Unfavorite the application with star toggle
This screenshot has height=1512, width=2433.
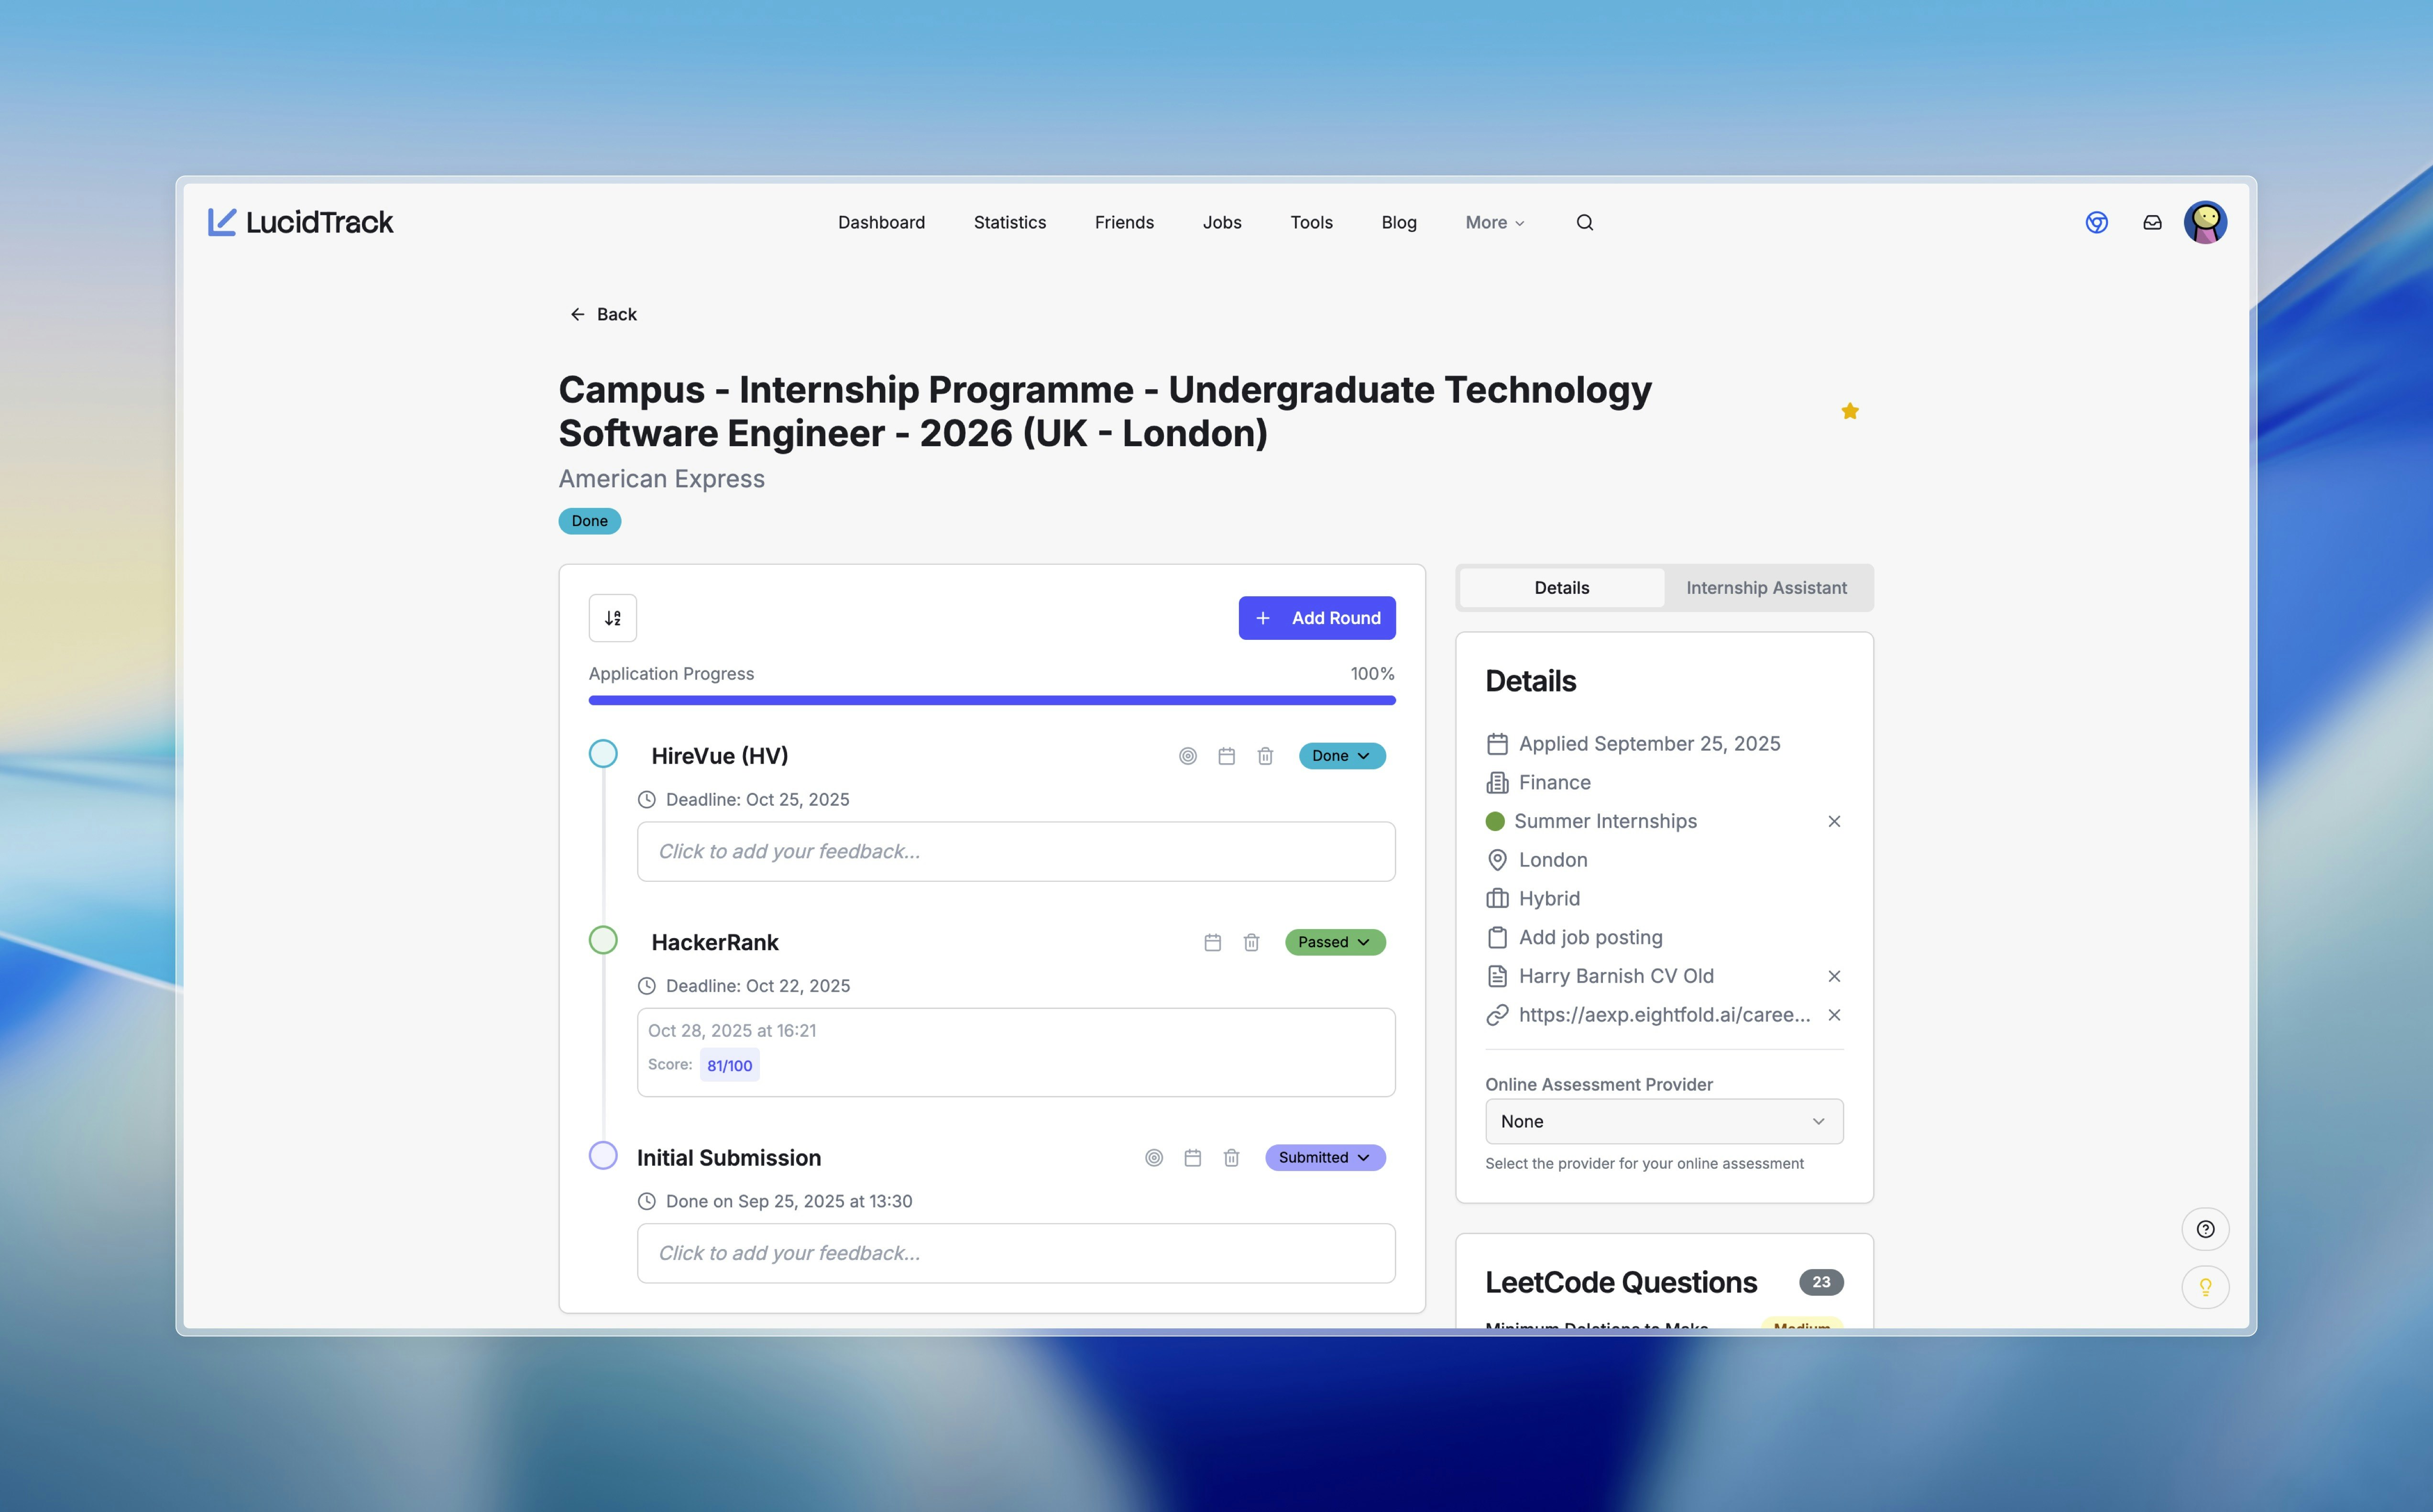coord(1849,411)
